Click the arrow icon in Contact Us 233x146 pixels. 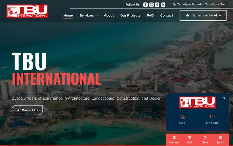18,110
